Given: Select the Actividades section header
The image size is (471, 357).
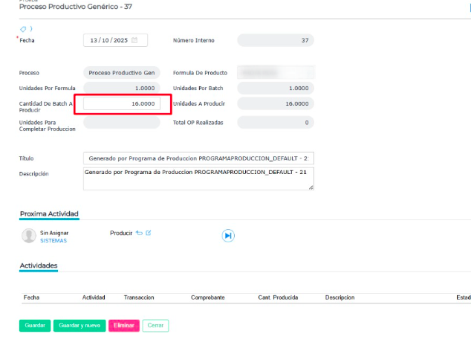Looking at the screenshot, I should point(39,266).
